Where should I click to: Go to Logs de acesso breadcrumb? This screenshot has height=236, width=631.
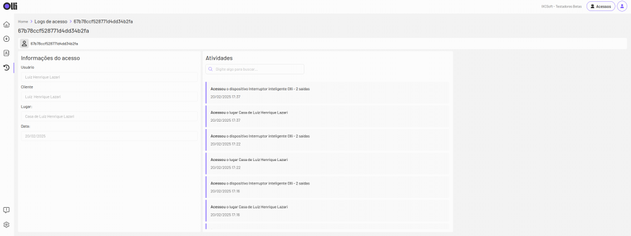point(51,22)
